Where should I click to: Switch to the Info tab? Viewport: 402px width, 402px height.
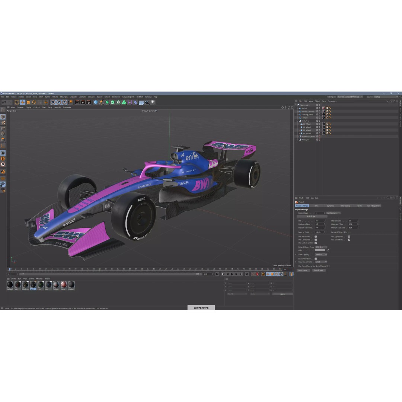[316, 206]
